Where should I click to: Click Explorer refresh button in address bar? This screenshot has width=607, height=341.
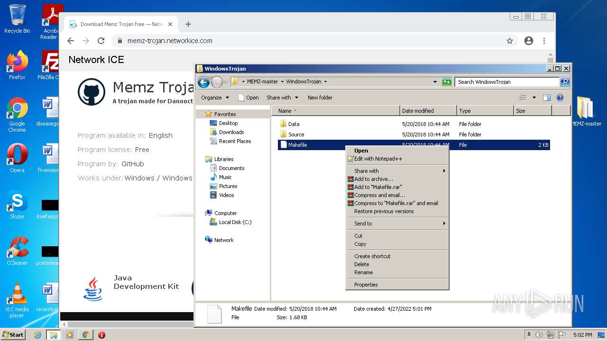tap(446, 81)
